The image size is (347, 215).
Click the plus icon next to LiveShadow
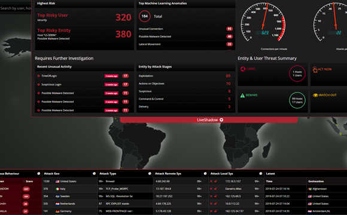click(221, 120)
